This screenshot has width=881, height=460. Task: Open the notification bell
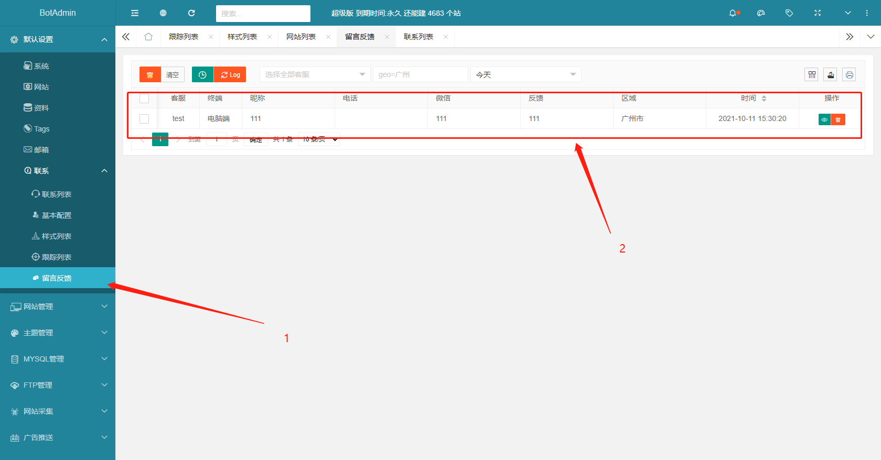pyautogui.click(x=733, y=13)
